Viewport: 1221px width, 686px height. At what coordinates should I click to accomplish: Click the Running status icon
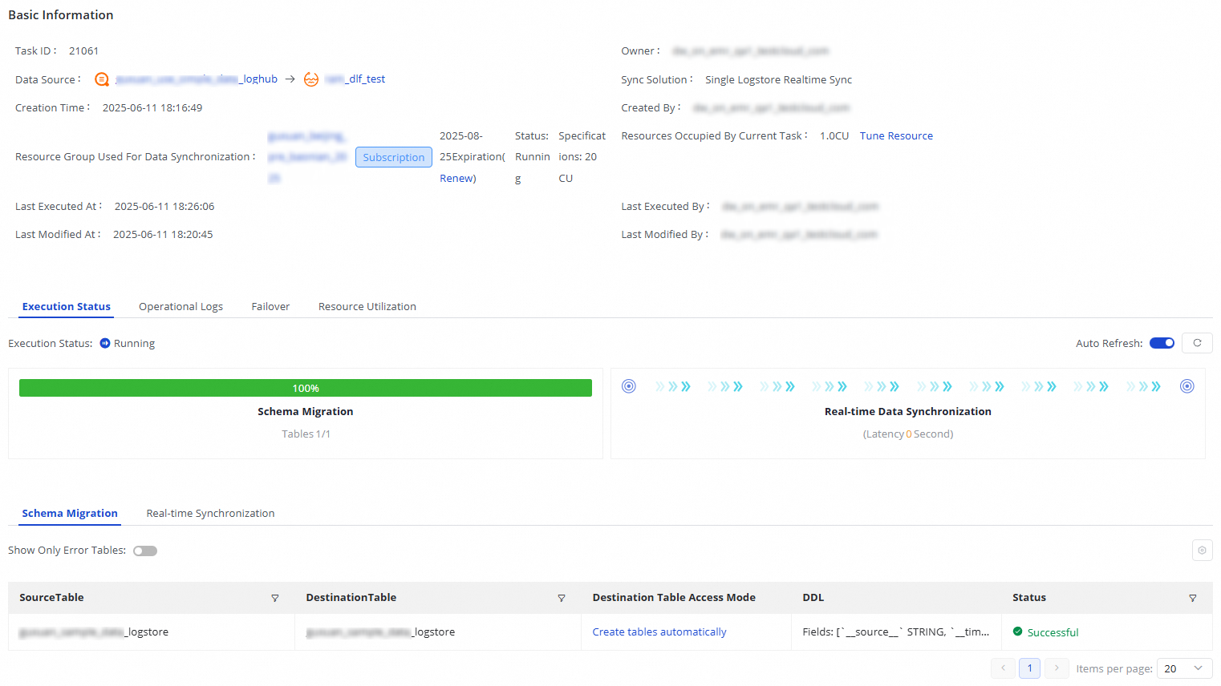pos(105,343)
